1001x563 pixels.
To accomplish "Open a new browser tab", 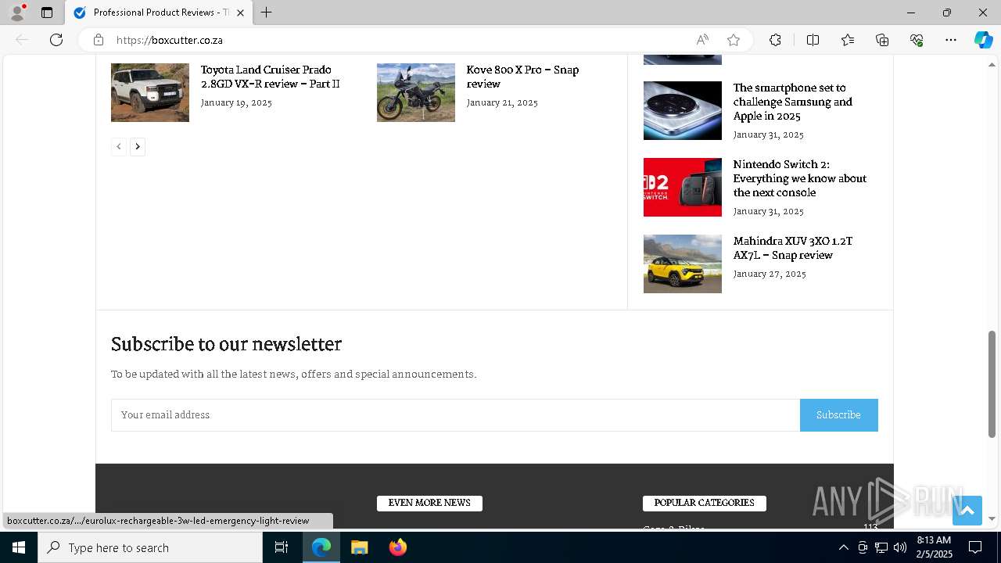I will pyautogui.click(x=267, y=13).
